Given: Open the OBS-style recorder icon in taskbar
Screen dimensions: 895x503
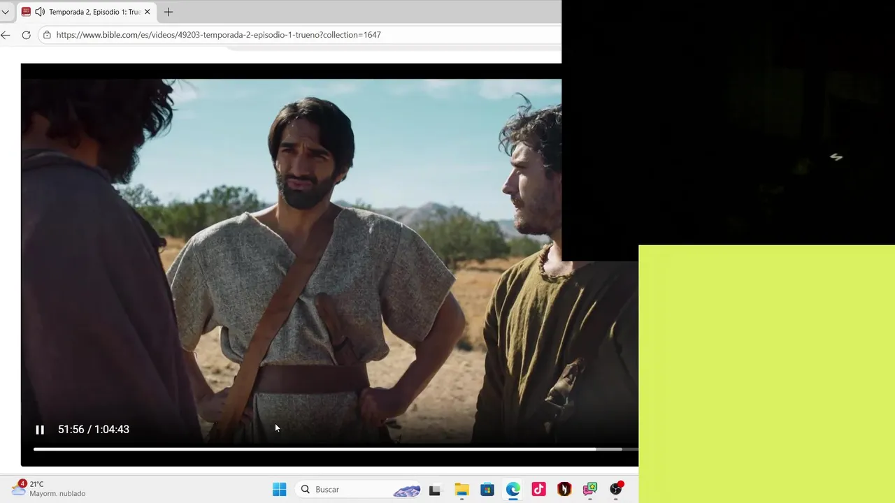Looking at the screenshot, I should (x=616, y=489).
